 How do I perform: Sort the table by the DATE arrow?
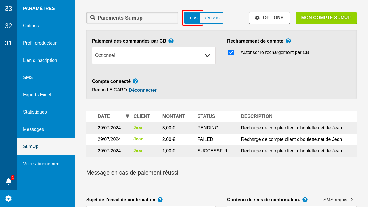127,116
